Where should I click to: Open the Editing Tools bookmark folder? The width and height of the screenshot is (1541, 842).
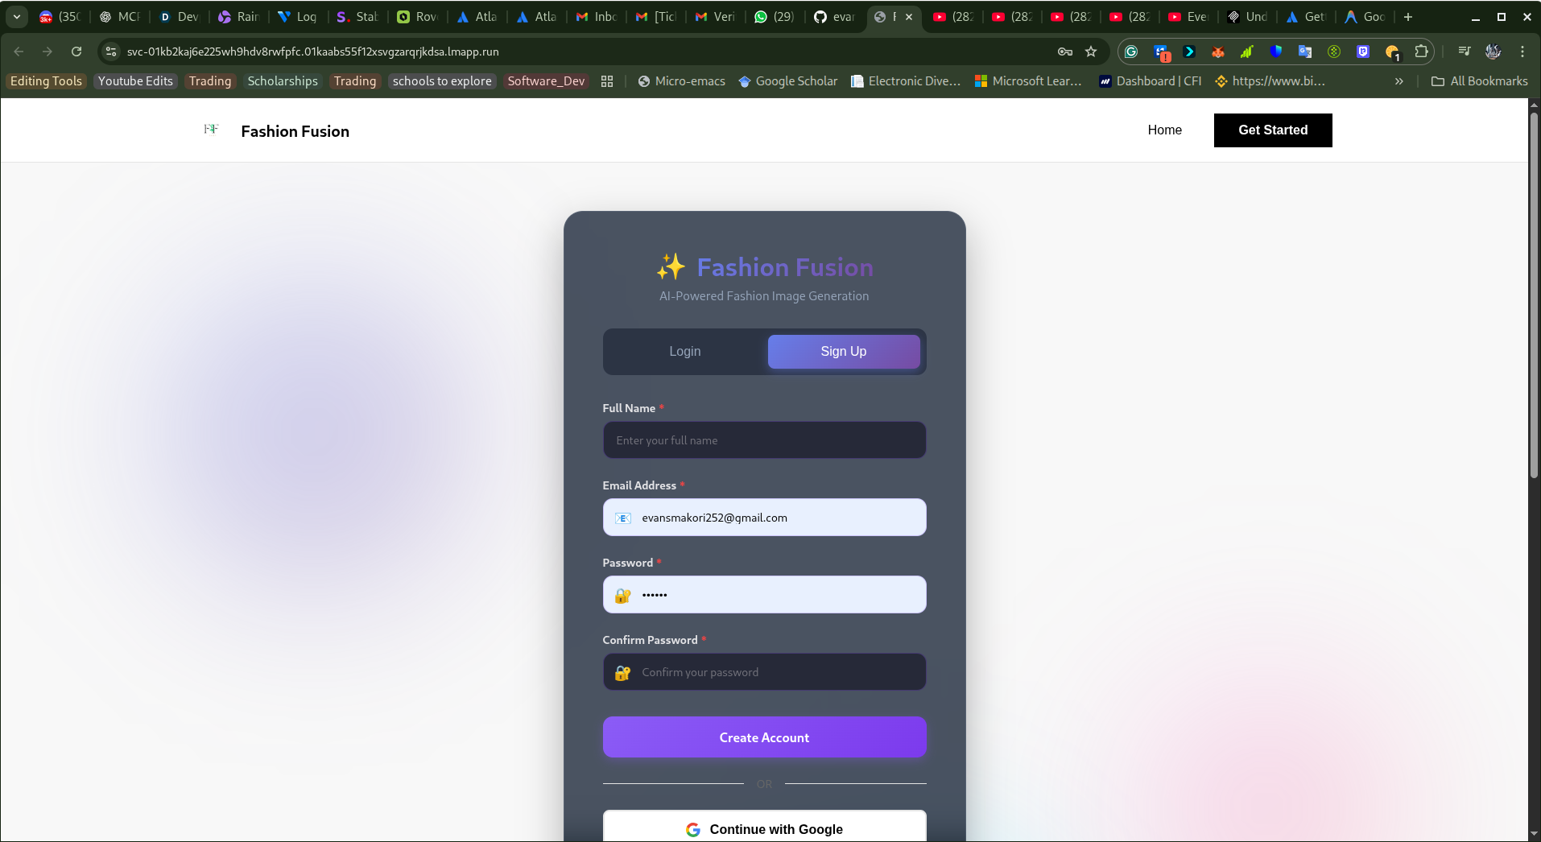point(46,81)
